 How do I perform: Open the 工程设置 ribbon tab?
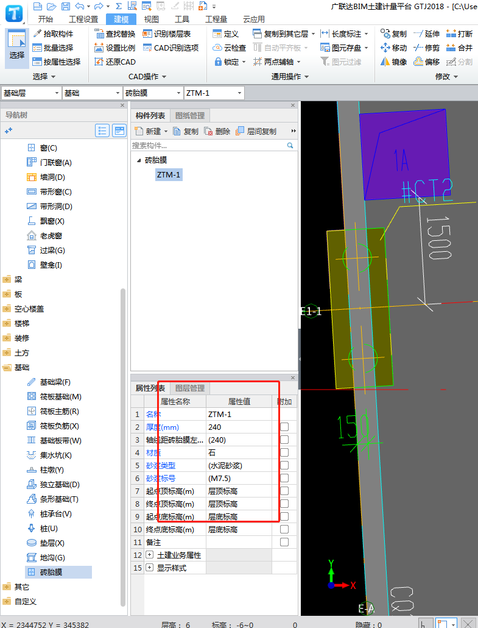83,20
